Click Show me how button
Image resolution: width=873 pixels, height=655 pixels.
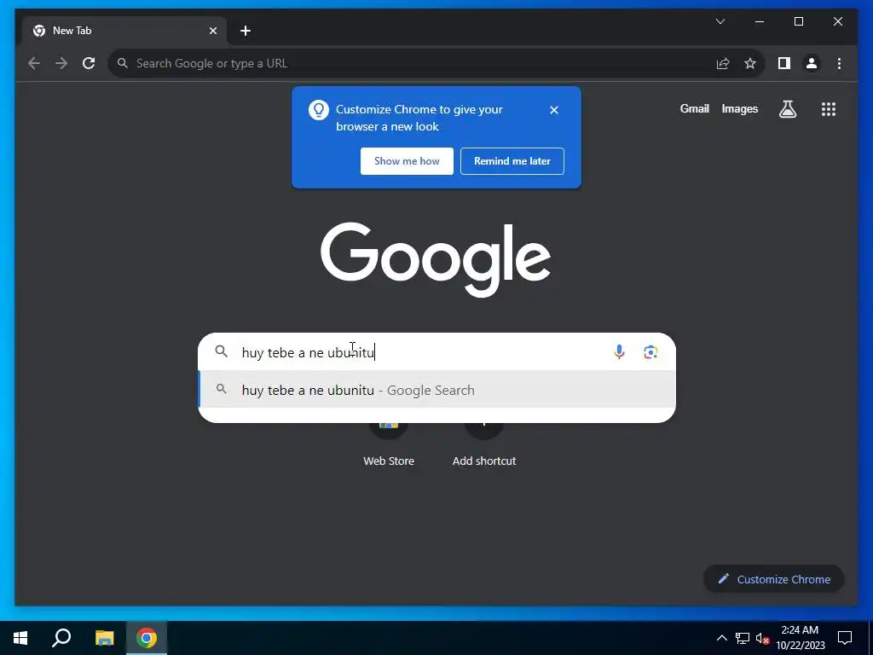pyautogui.click(x=407, y=161)
